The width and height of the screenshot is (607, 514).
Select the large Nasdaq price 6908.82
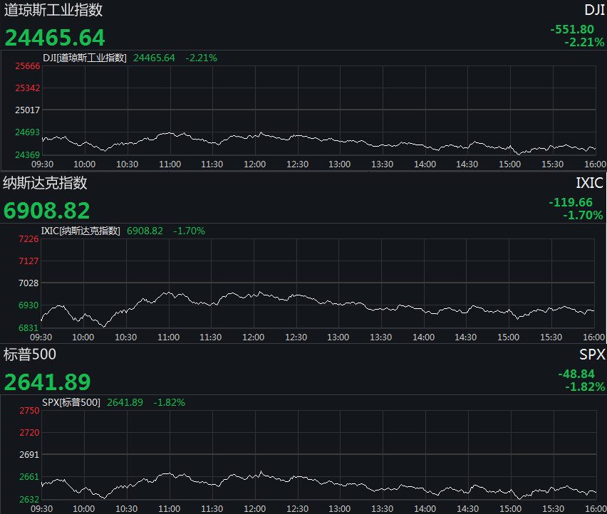pos(47,211)
